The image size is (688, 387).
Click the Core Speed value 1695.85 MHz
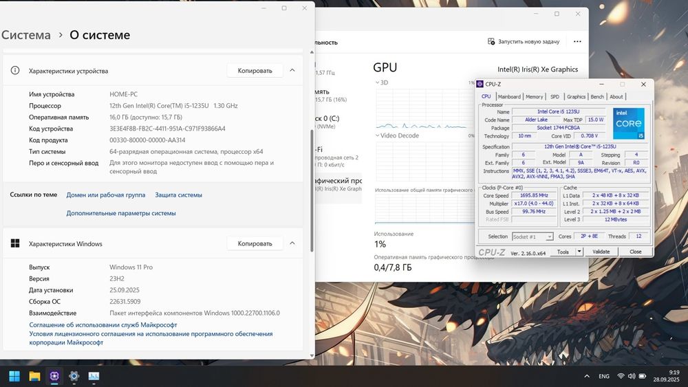[x=534, y=195]
